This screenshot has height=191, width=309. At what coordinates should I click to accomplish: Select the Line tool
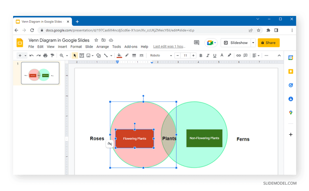point(106,56)
